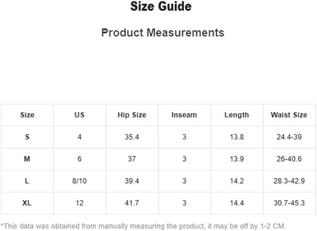
Task: Click the M size row label
Action: 27,159
